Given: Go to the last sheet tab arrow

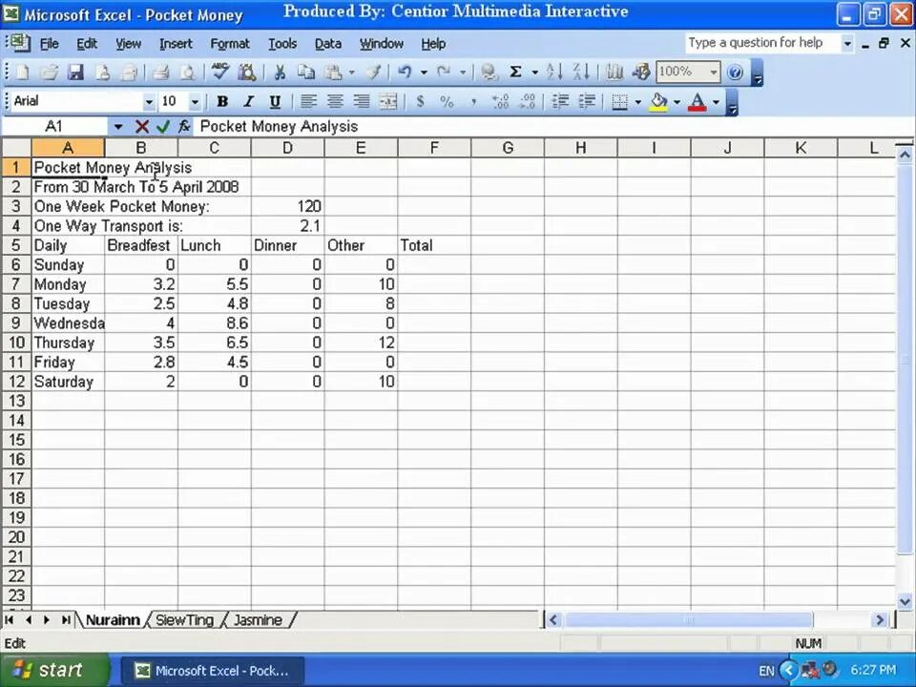Looking at the screenshot, I should pos(66,620).
